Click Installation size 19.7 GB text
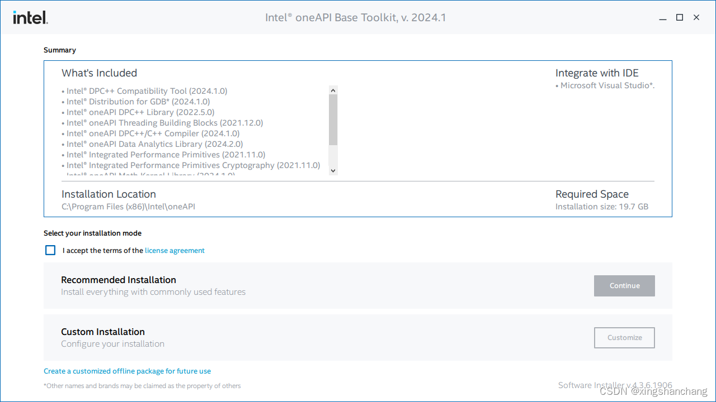Image resolution: width=716 pixels, height=402 pixels. coord(602,207)
